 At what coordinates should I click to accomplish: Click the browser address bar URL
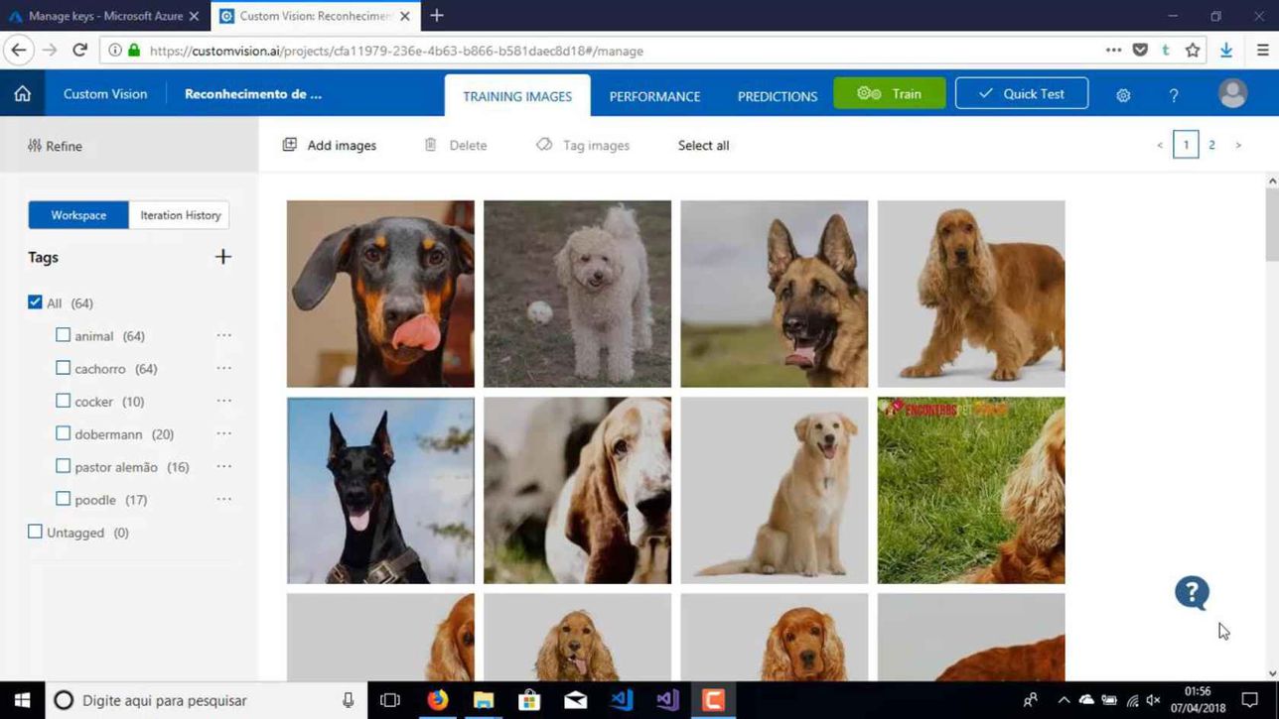(x=396, y=51)
